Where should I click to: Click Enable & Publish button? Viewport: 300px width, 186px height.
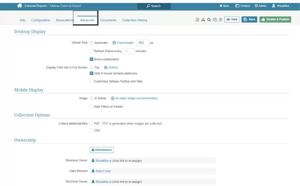[275, 19]
